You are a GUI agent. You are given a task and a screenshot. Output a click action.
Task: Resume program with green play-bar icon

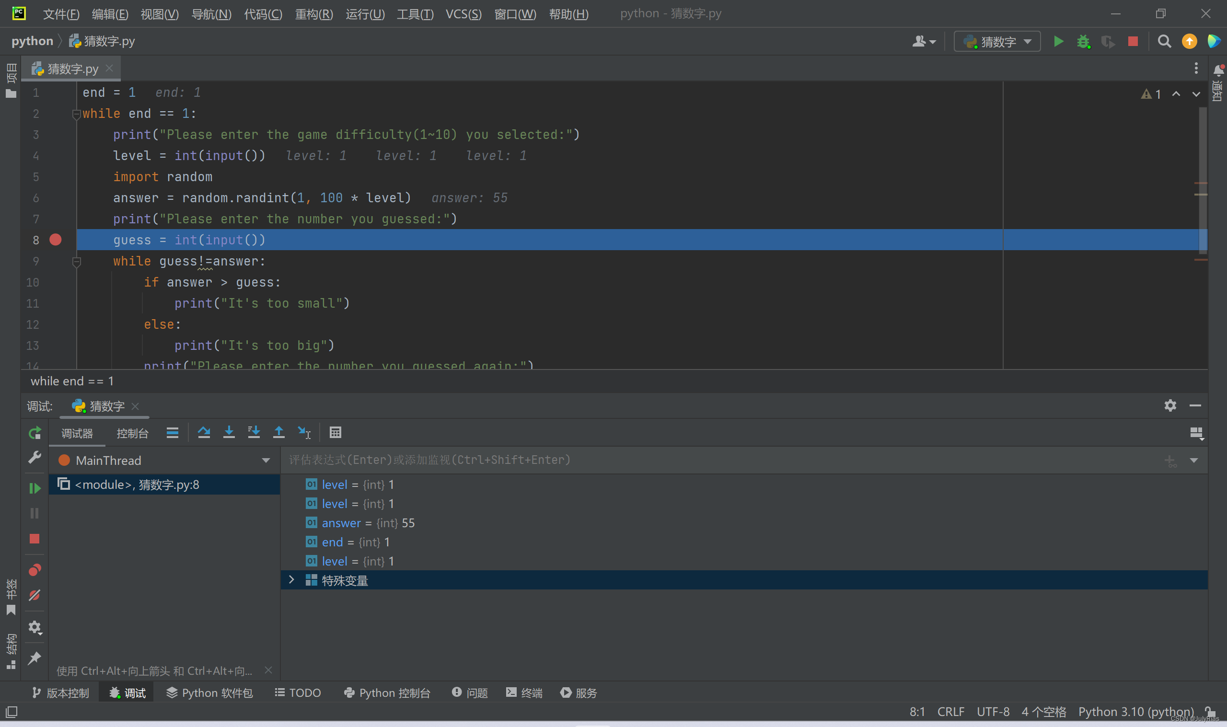click(35, 488)
